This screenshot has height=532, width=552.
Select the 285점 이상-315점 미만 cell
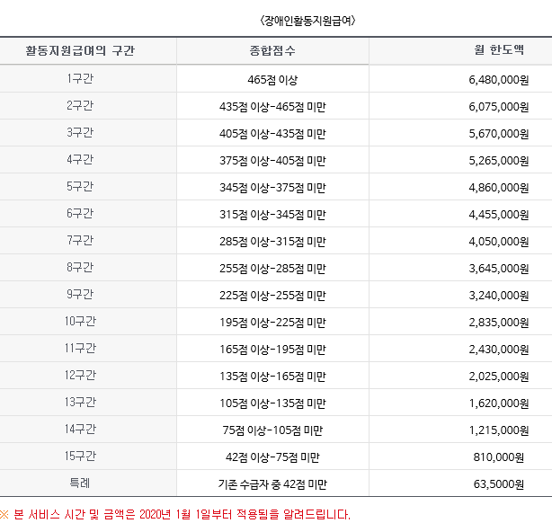[x=272, y=242]
